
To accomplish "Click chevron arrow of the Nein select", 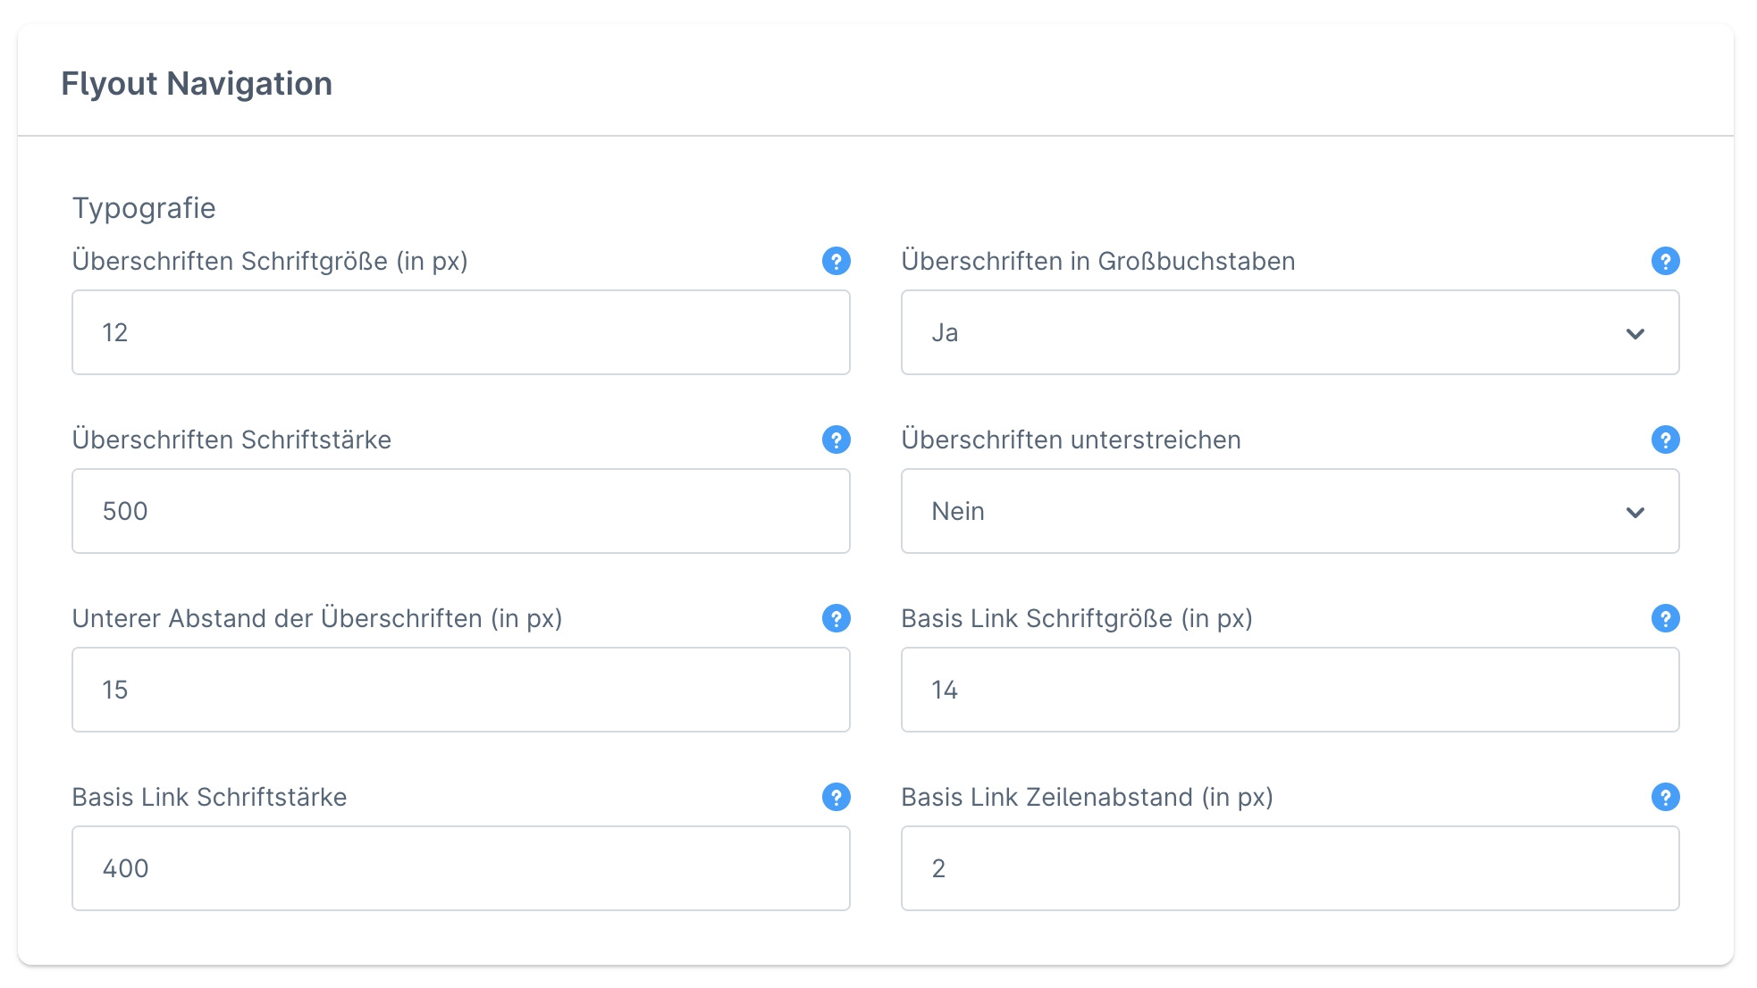I will [1635, 512].
